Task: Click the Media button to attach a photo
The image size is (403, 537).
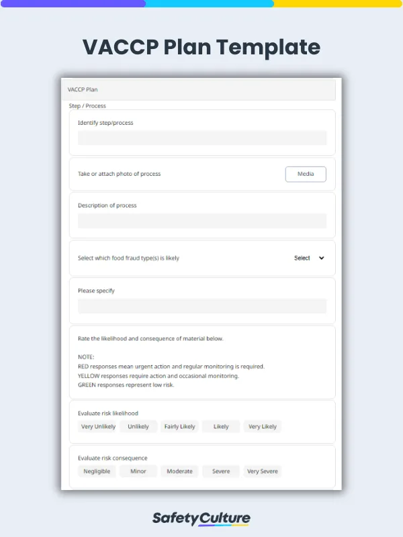Action: [x=306, y=174]
